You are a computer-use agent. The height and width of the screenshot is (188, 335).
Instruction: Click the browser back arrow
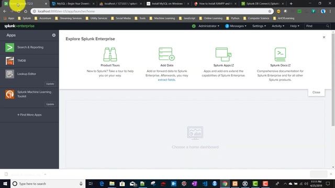point(5,11)
